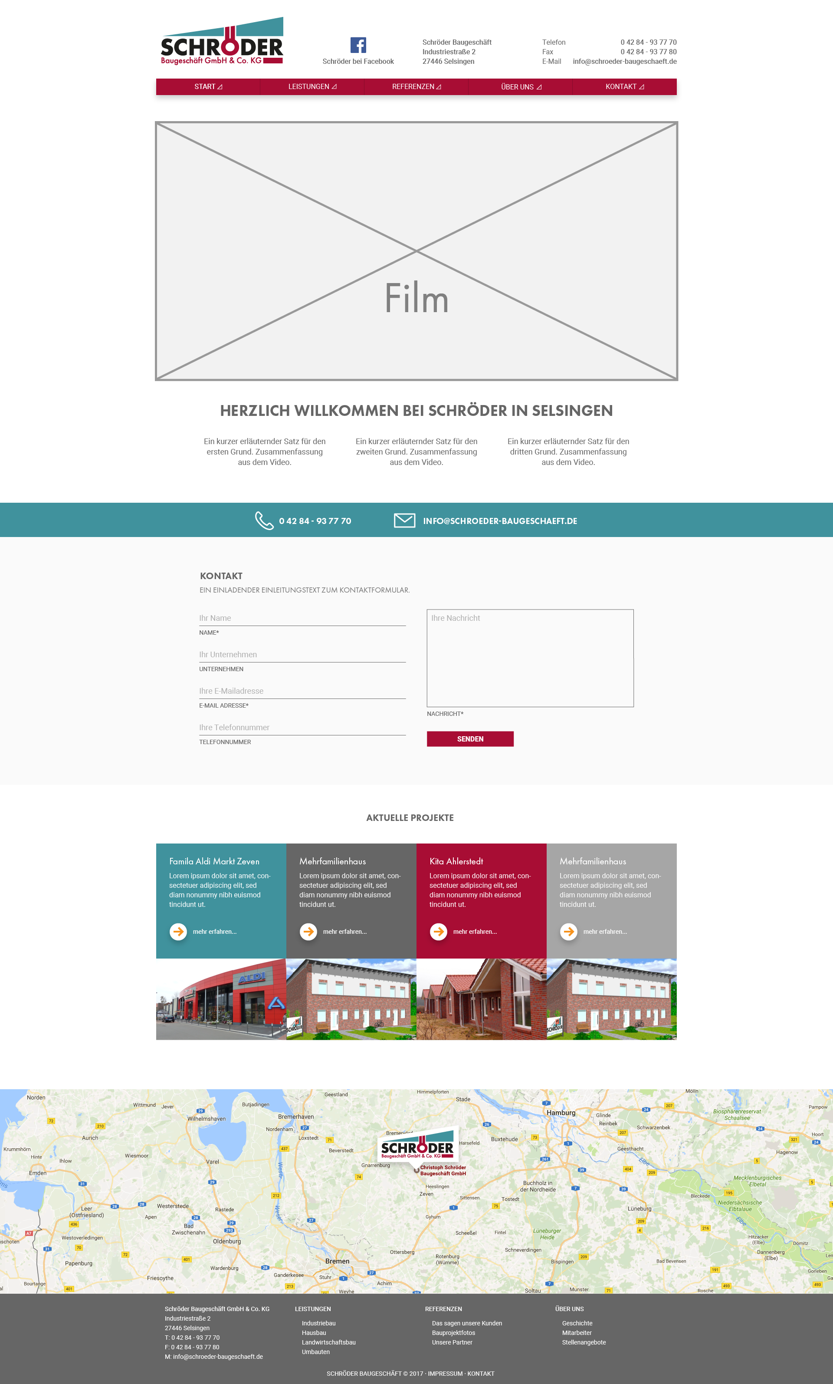Click orange arrow in dark gray Mehrfamilienhaus card

(x=308, y=932)
